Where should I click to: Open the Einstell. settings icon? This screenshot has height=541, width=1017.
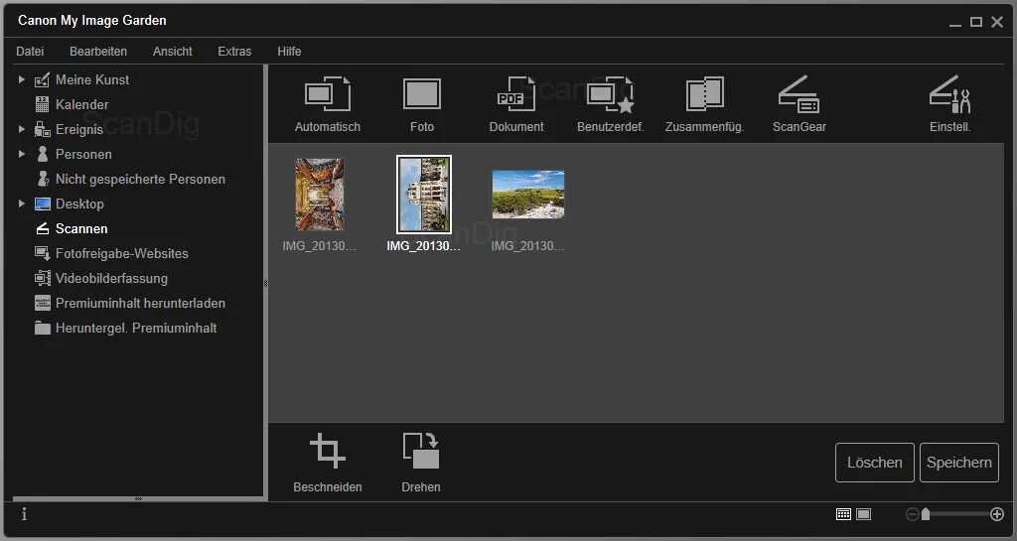point(950,103)
